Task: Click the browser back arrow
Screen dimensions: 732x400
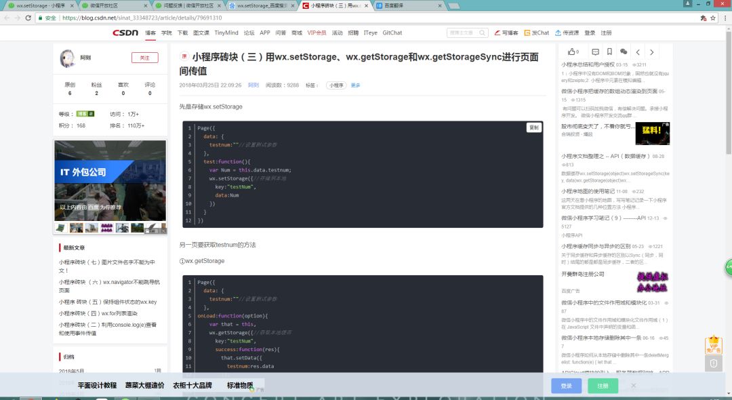Action: 7,18
